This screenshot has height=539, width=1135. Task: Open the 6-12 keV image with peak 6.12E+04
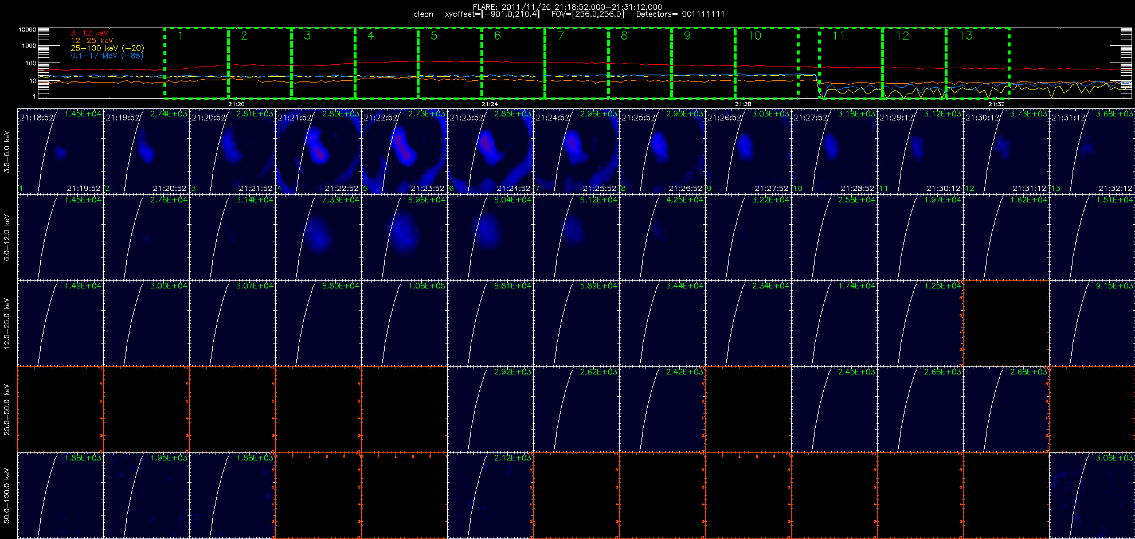pyautogui.click(x=577, y=237)
